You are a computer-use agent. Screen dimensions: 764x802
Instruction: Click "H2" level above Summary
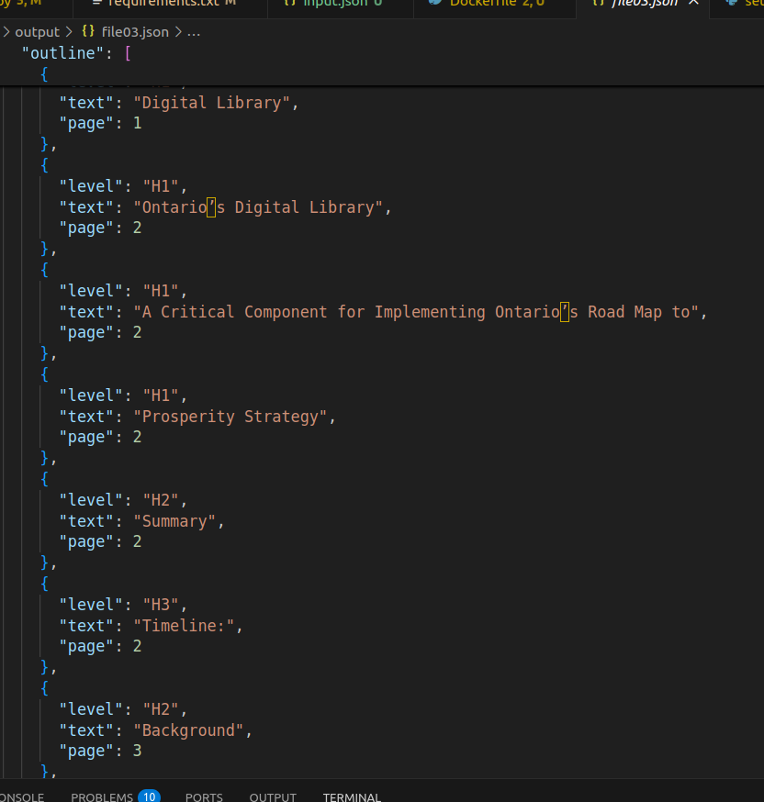[x=161, y=500]
